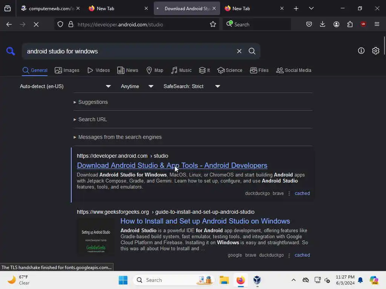The width and height of the screenshot is (386, 289).
Task: Open search preferences gear icon
Action: [x=375, y=51]
